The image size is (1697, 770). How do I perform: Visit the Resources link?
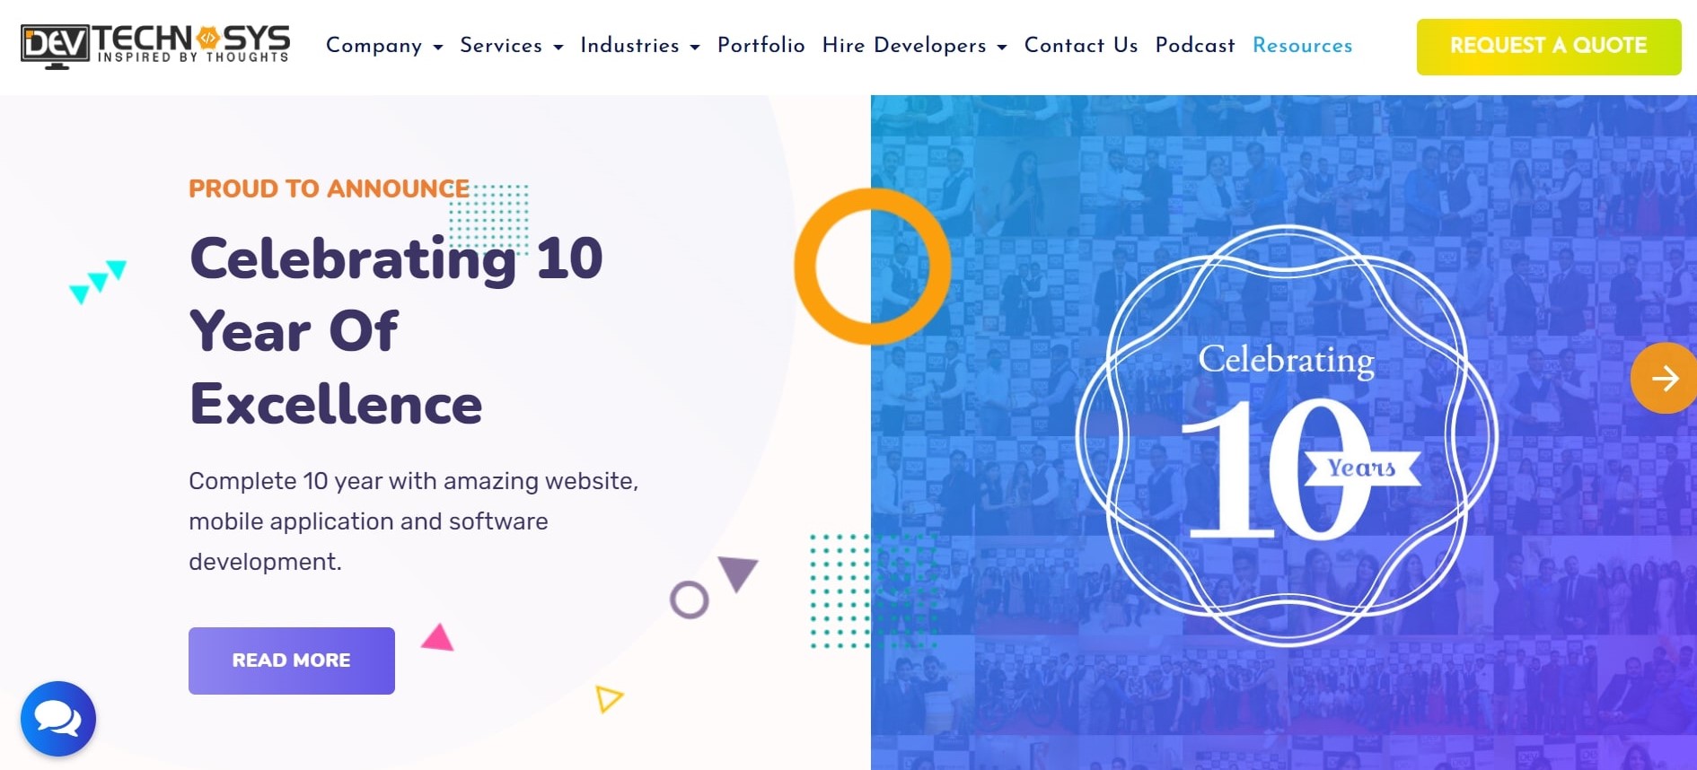[x=1302, y=46]
